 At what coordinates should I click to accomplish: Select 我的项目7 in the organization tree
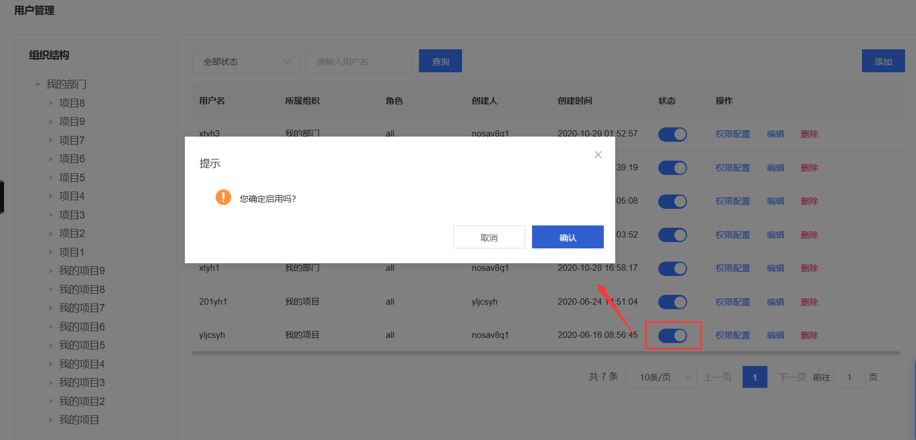pyautogui.click(x=82, y=308)
